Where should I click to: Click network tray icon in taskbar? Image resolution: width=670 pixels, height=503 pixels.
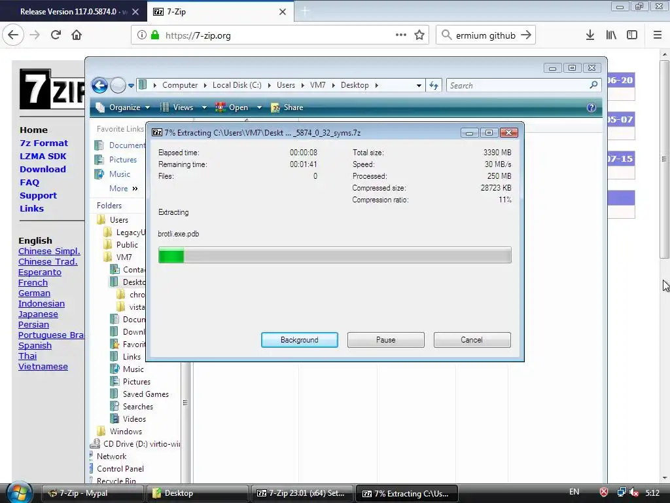tap(622, 493)
